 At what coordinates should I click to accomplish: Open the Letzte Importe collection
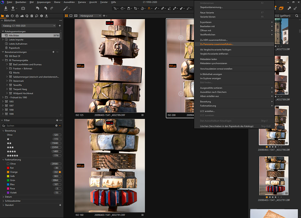point(16,40)
